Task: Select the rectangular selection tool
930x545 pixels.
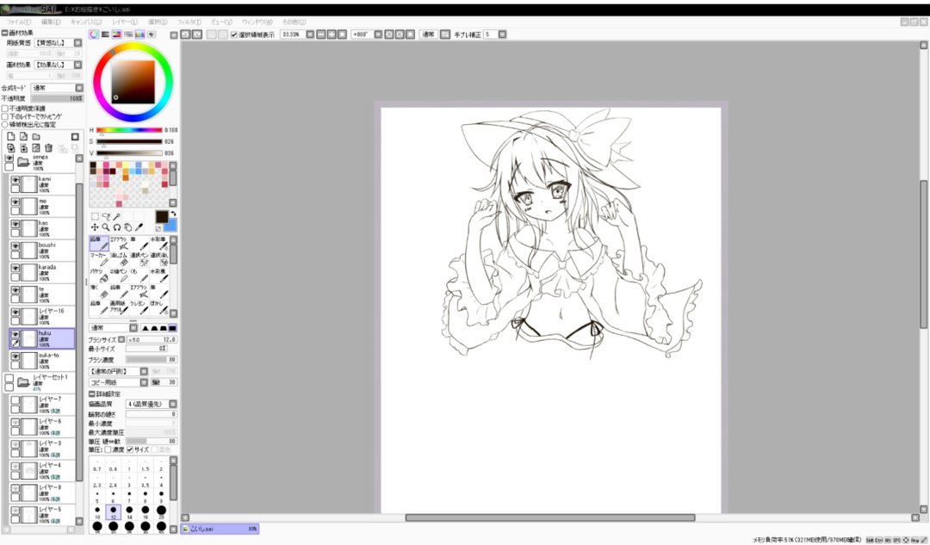Action: point(95,216)
